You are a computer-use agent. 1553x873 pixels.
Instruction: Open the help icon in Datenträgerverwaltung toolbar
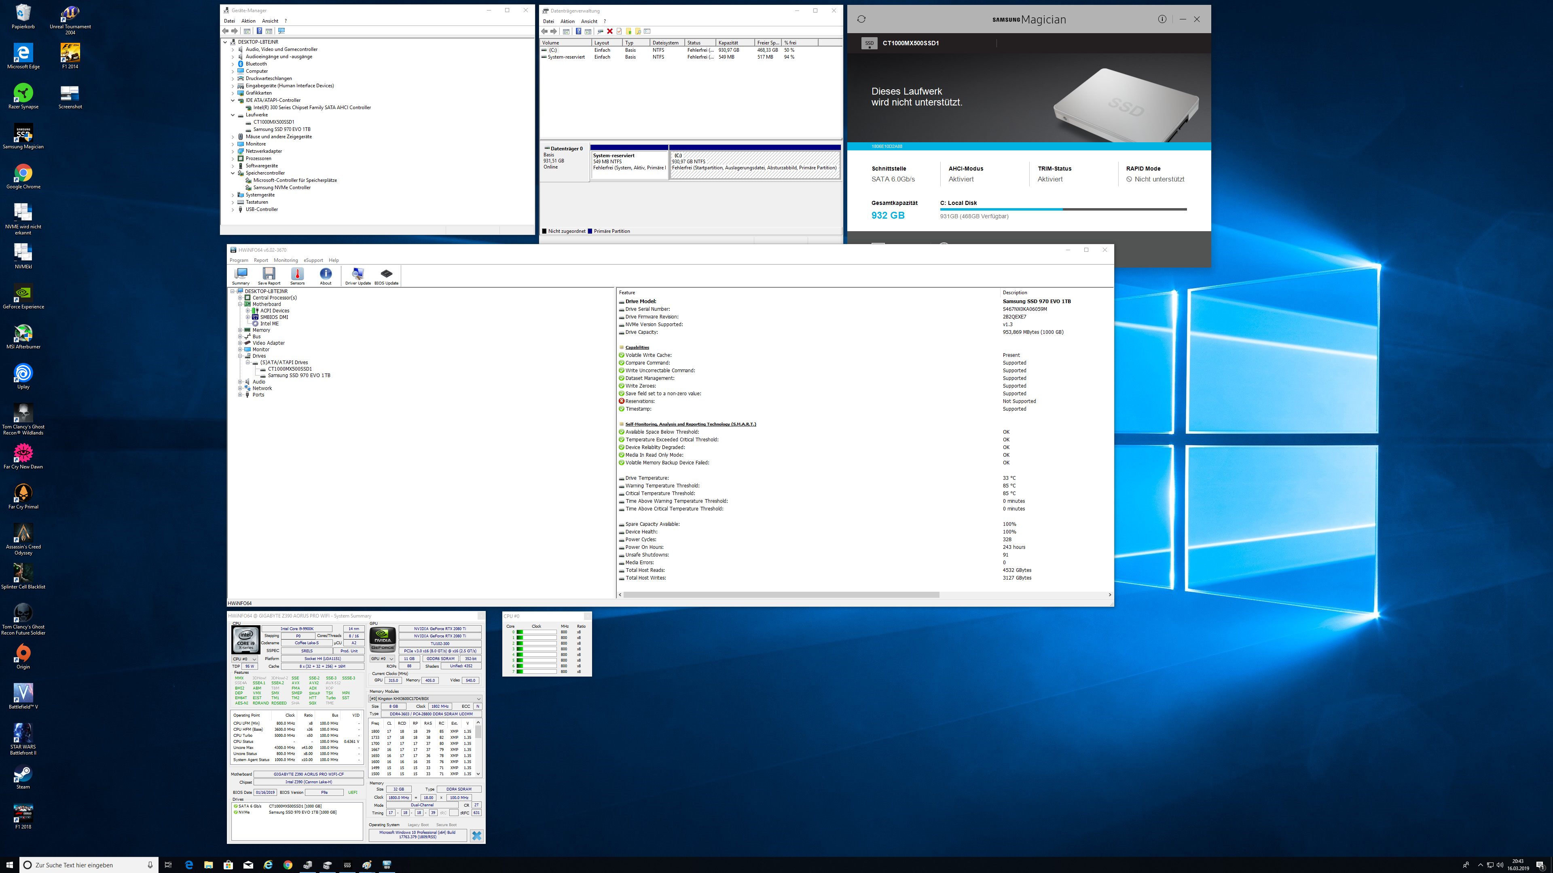click(580, 32)
